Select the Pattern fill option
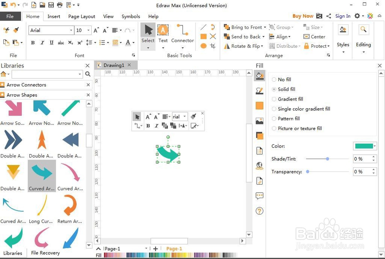The height and width of the screenshot is (259, 385). pos(286,119)
